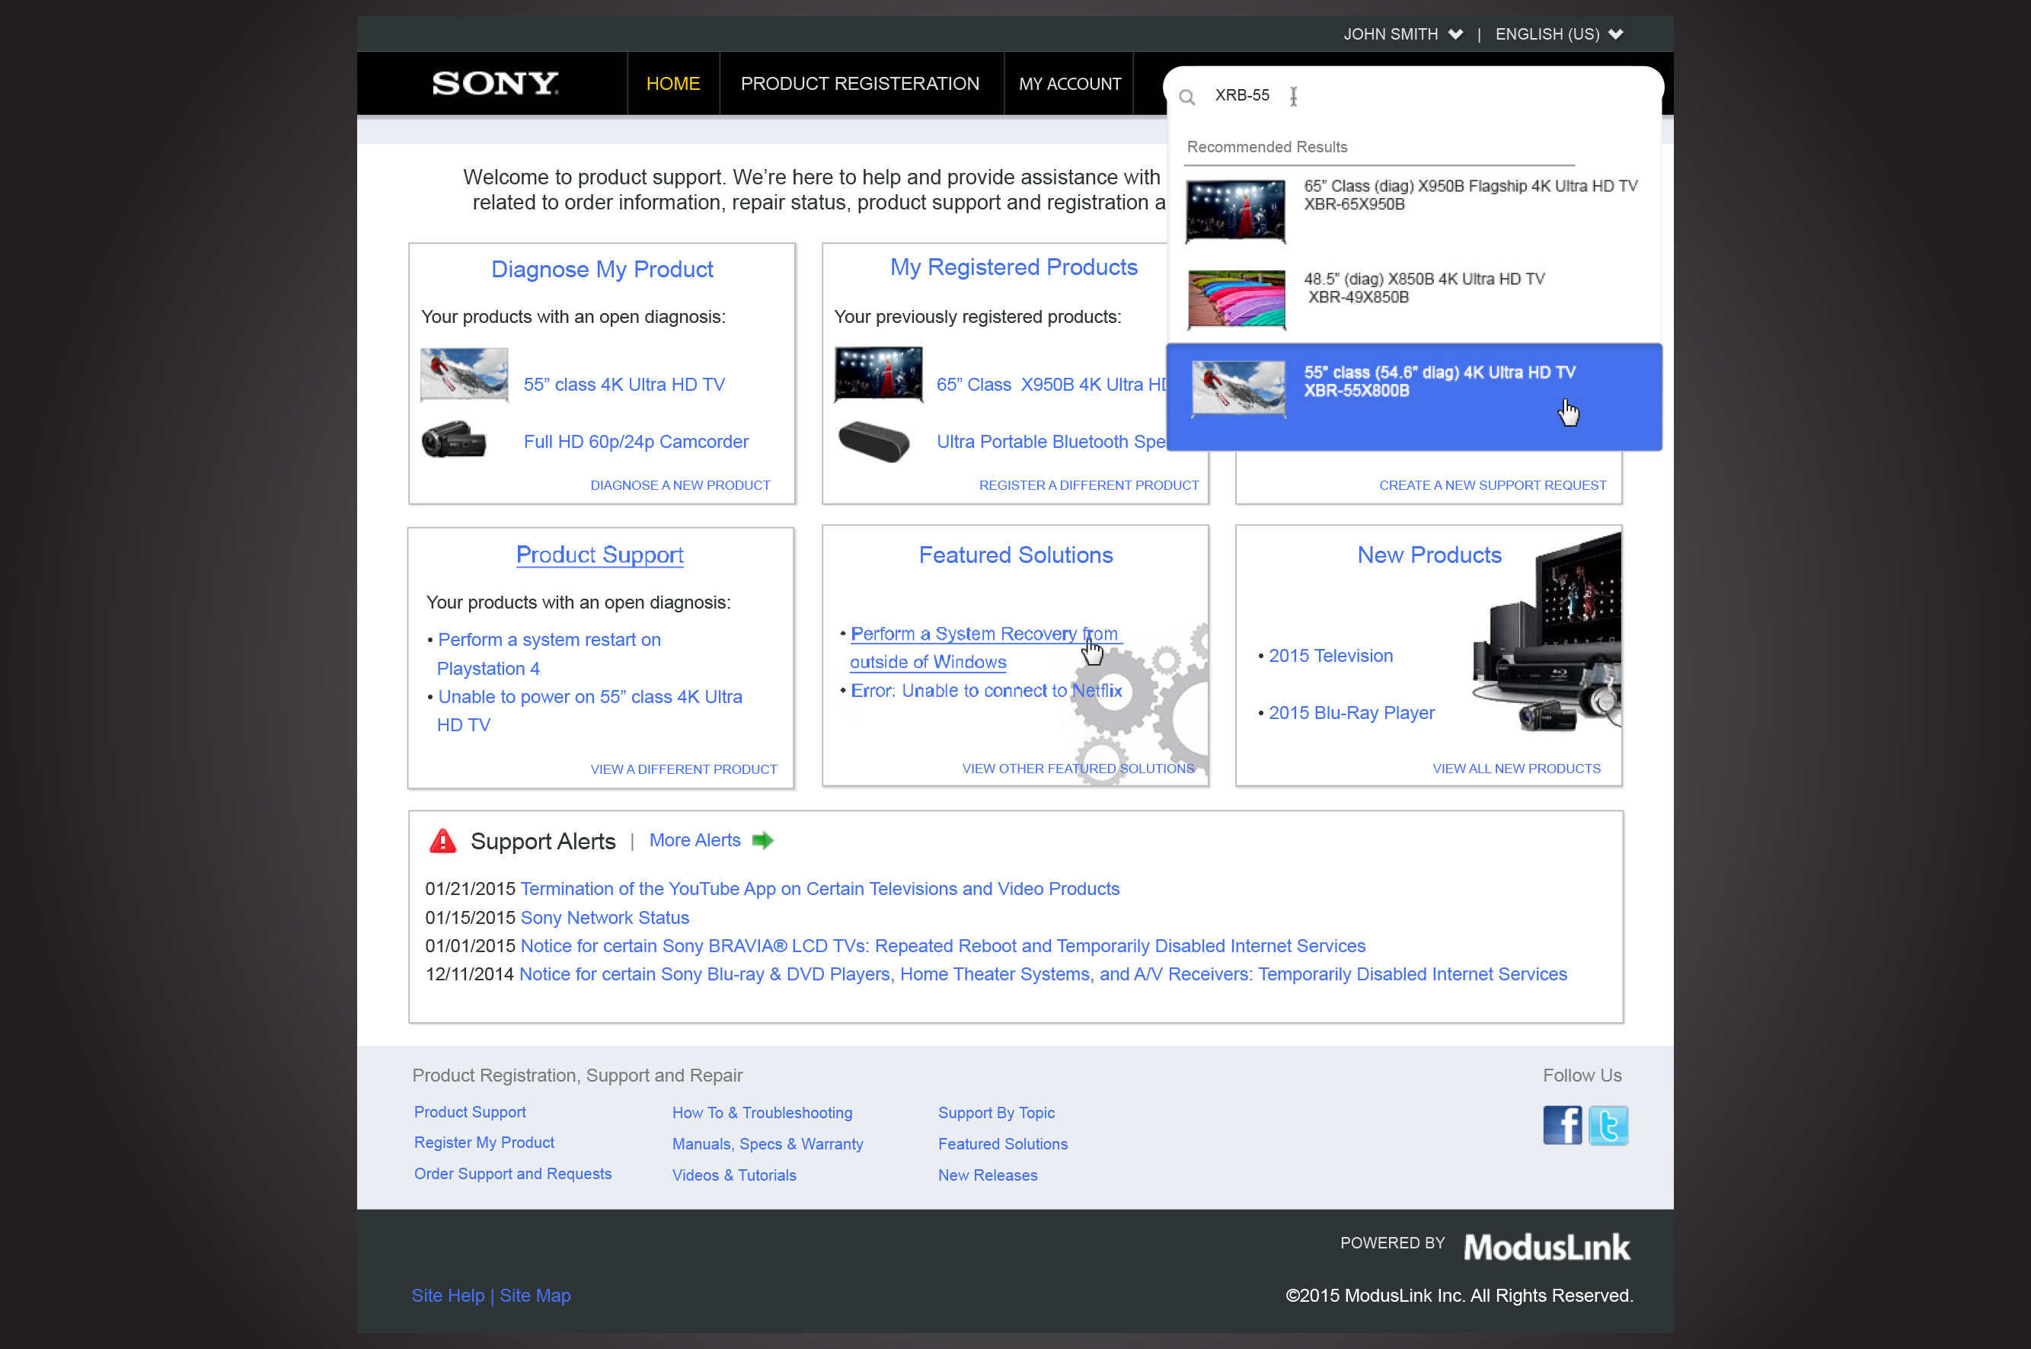Click the Featured Solutions card heading
2031x1349 pixels.
pos(1016,555)
